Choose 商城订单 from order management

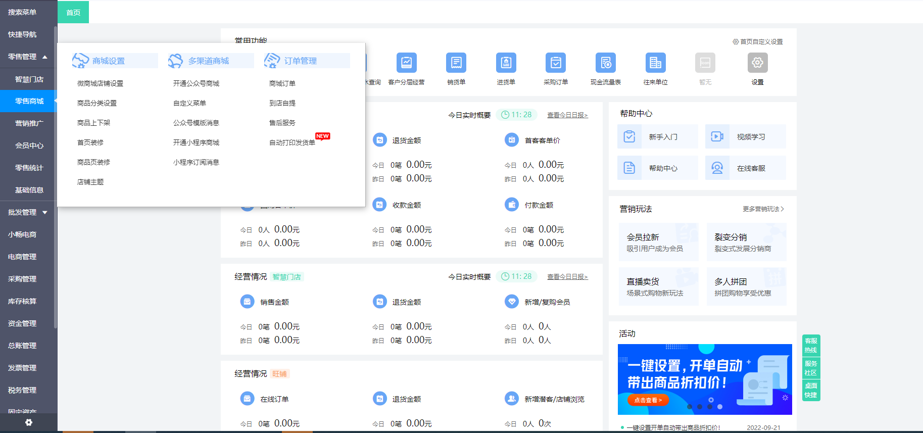click(x=282, y=83)
